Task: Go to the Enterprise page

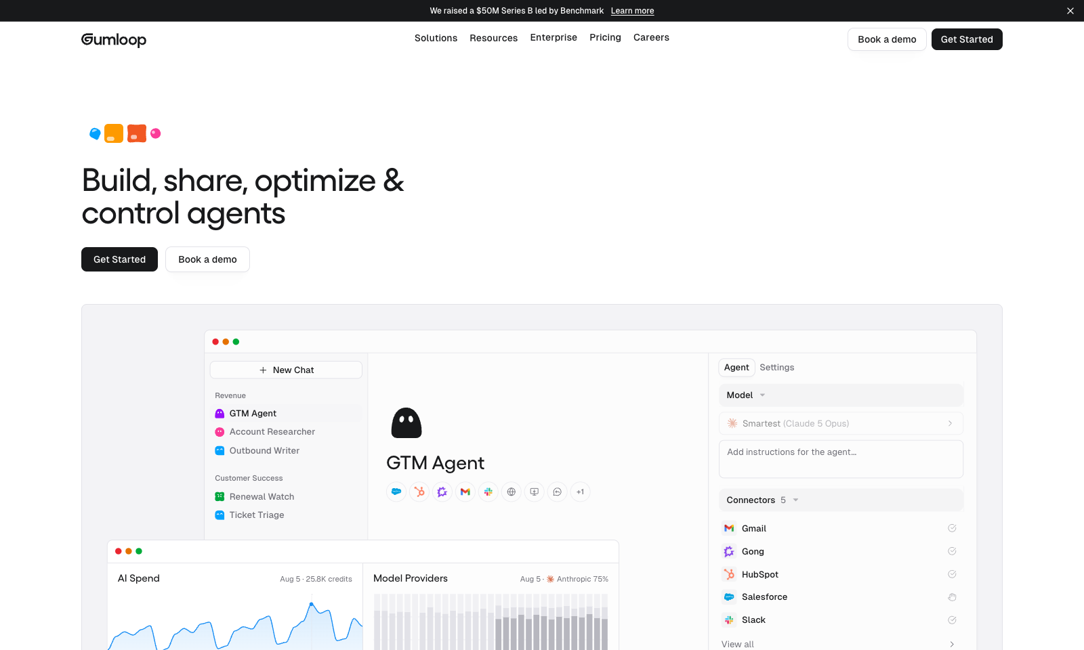Action: [x=554, y=37]
